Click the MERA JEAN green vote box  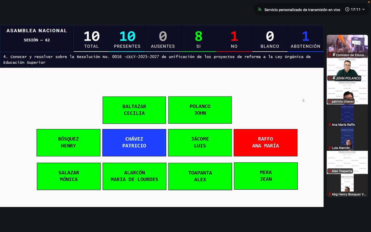point(266,176)
